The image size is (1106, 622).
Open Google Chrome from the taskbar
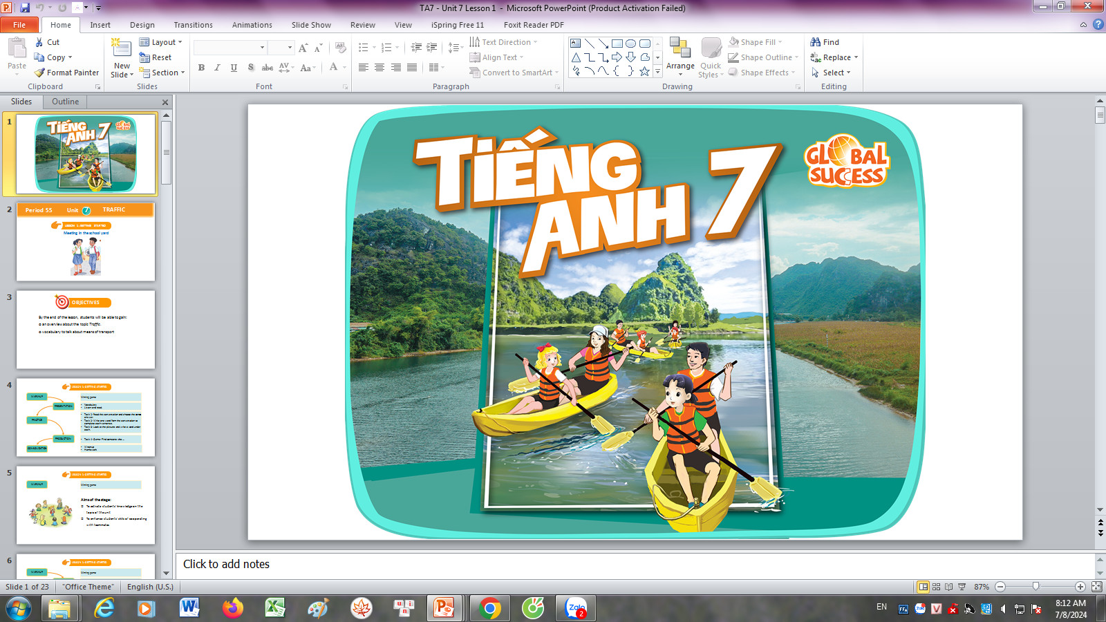point(490,608)
